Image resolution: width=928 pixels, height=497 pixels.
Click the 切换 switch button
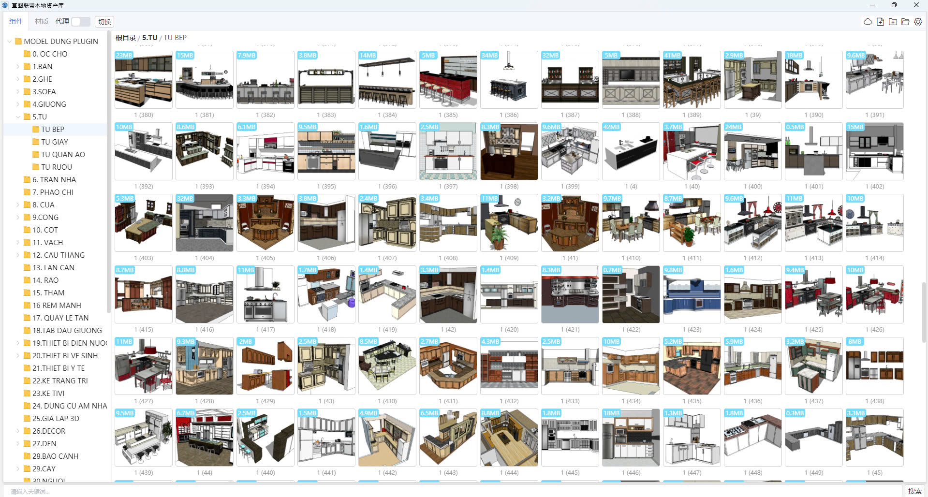point(104,22)
